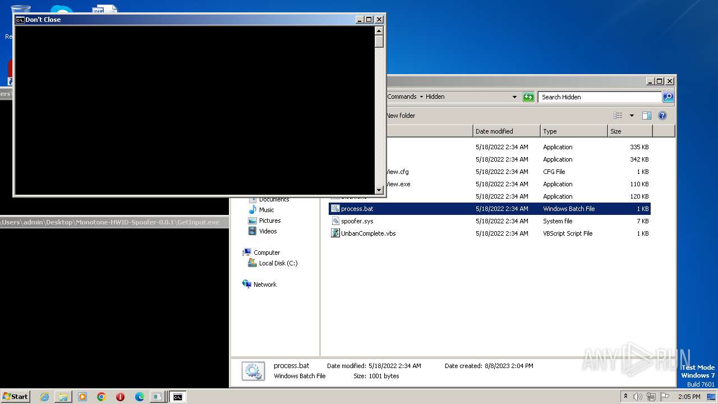Click the 110 KB size cell
Screen dimensions: 718x404
click(x=639, y=184)
